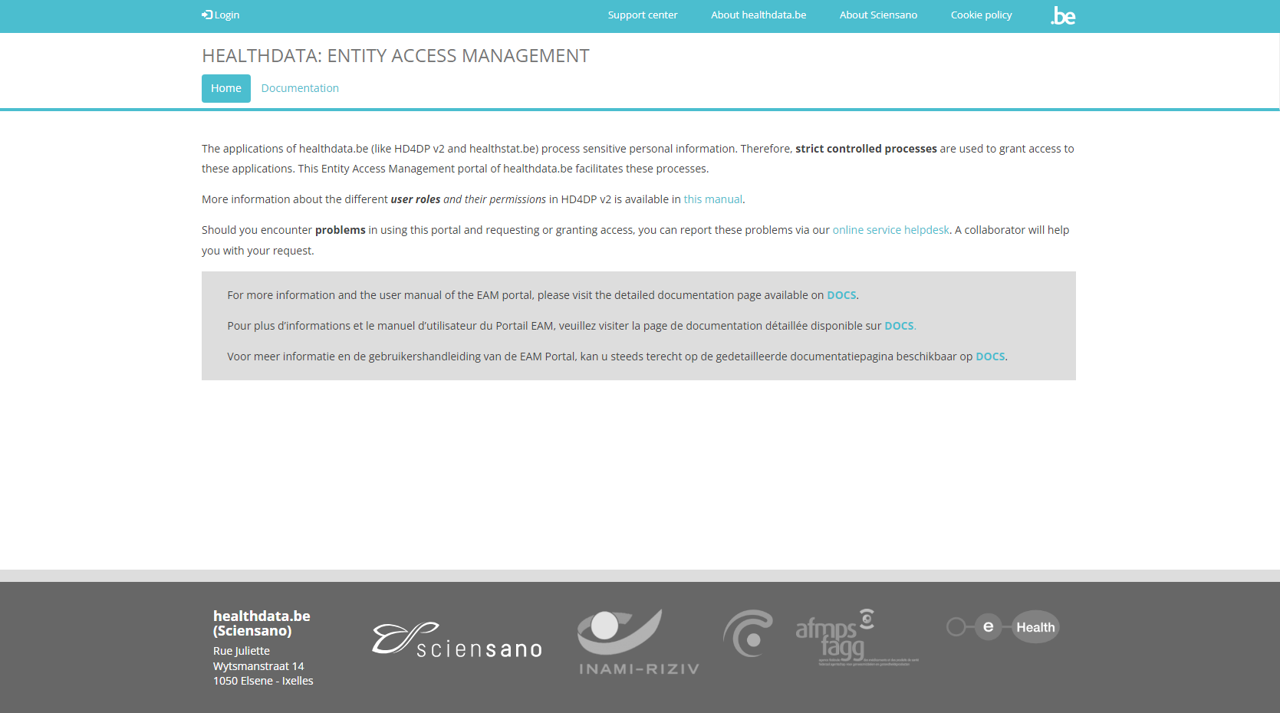The image size is (1280, 713).
Task: Open the "this manual" link
Action: (712, 199)
